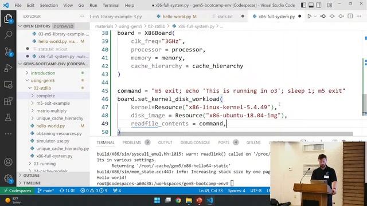Click the Codespaces remote status button

17,191
